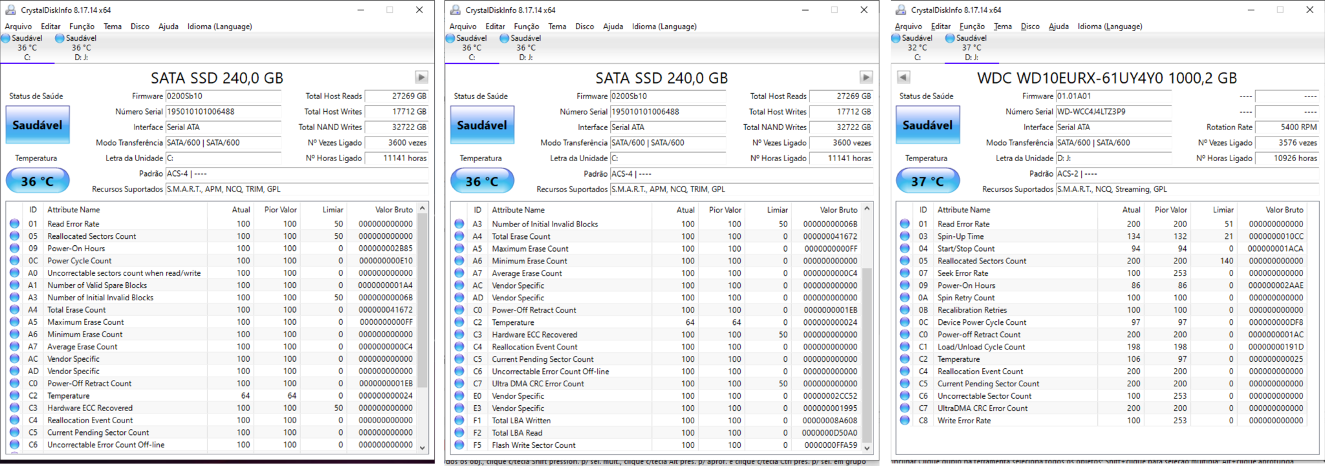
Task: Click Saudável health button in right window
Action: (927, 125)
